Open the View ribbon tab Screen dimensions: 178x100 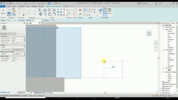point(28,6)
